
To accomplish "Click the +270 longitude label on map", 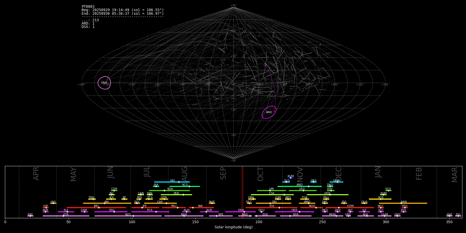I will click(x=309, y=85).
